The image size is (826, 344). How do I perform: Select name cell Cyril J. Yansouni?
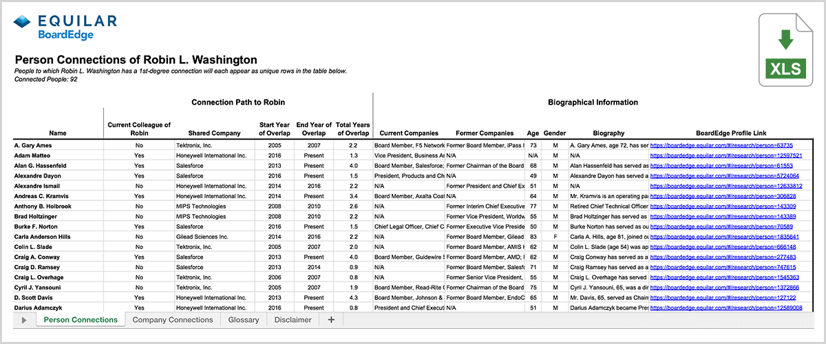[x=59, y=287]
